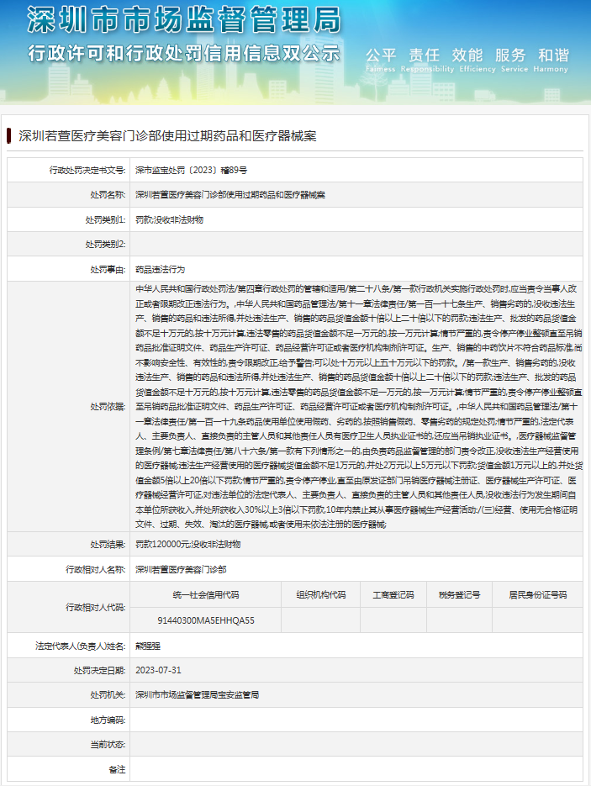Click the 和谐 Harmony slogan
This screenshot has height=786, width=591.
click(x=551, y=60)
